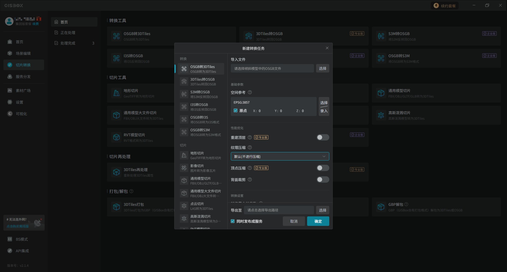Click the 确定 button
Viewport: 507px width, 272px height.
(x=318, y=221)
